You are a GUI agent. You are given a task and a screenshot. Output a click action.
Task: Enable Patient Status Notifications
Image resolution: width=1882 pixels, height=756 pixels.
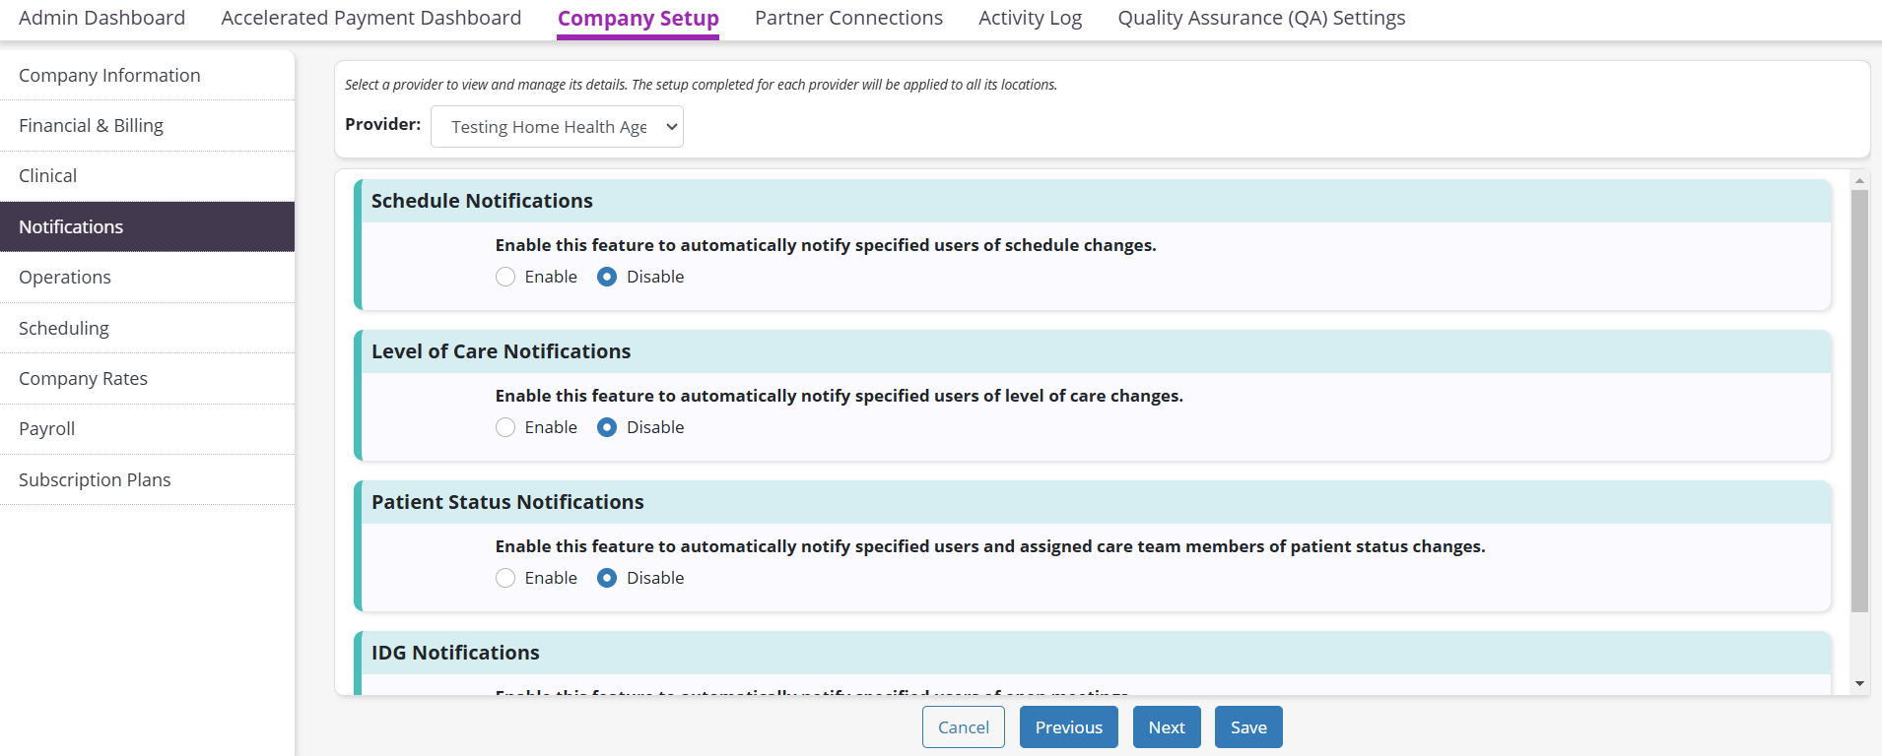pos(505,578)
